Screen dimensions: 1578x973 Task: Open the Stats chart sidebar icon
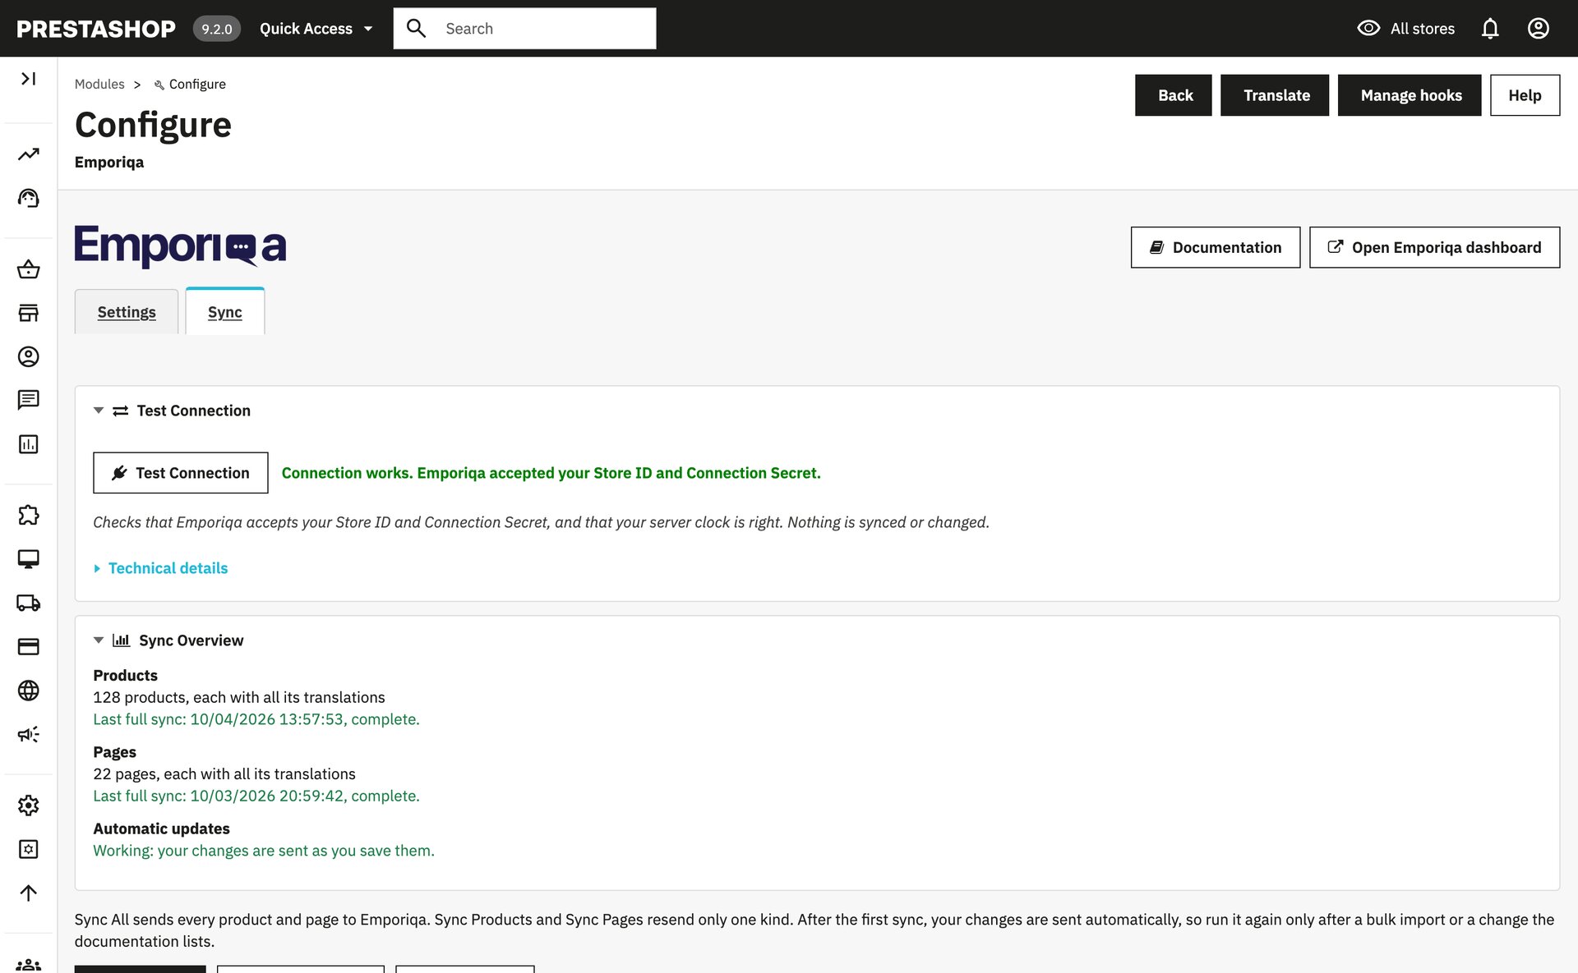click(x=29, y=444)
